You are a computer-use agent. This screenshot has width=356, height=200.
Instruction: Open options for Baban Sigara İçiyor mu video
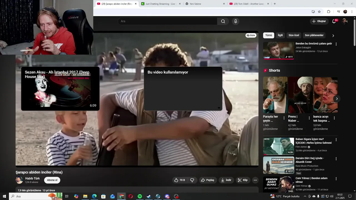coord(336,140)
